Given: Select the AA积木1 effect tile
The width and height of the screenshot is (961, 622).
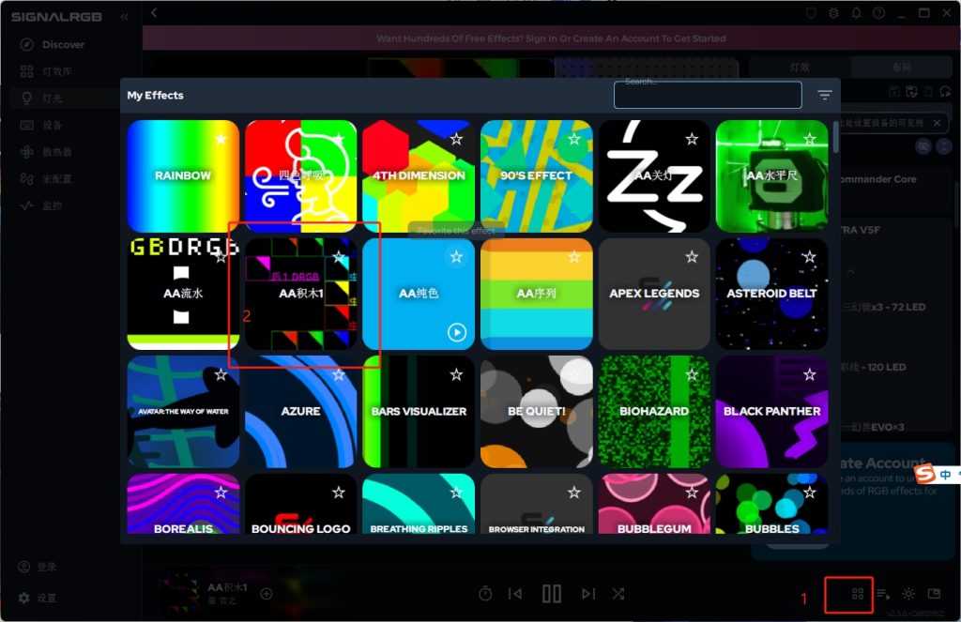Looking at the screenshot, I should pos(301,295).
